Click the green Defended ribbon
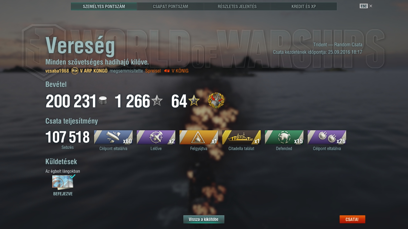Viewport: 408px width, 229px height. click(284, 137)
